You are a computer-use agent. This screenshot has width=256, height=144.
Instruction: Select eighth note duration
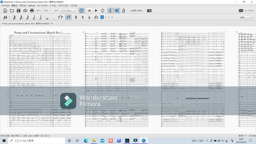click(27, 17)
